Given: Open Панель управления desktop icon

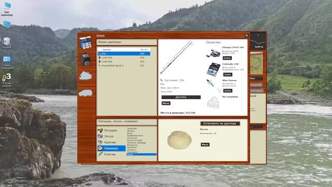Looking at the screenshot, I should (x=7, y=63).
